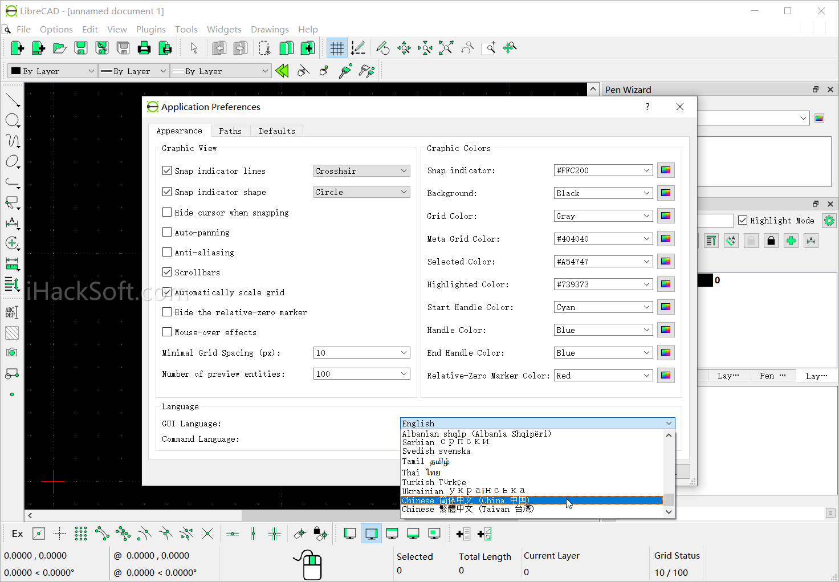The height and width of the screenshot is (582, 839).
Task: Click the Application Preferences help question mark
Action: (x=647, y=107)
